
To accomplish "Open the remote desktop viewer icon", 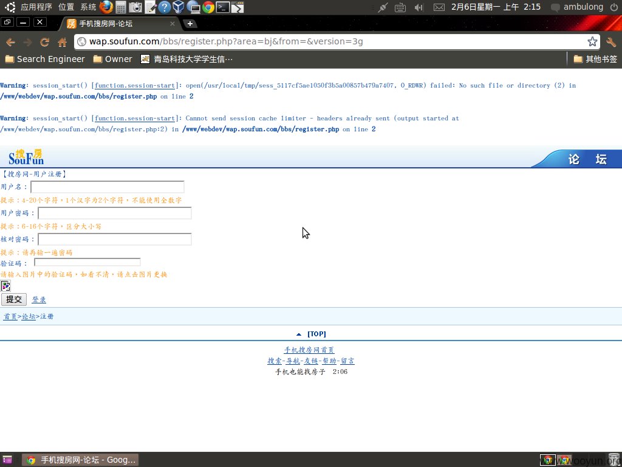I will click(x=194, y=7).
